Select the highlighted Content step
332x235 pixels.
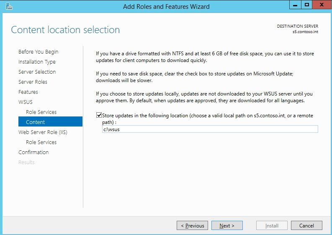pos(50,121)
